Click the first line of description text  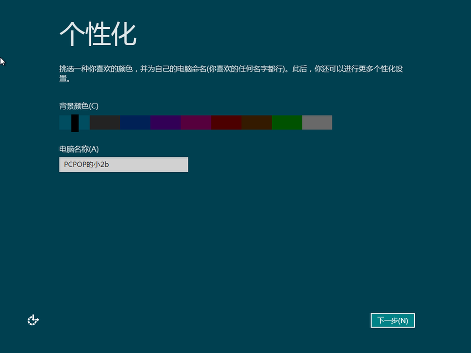pyautogui.click(x=231, y=69)
